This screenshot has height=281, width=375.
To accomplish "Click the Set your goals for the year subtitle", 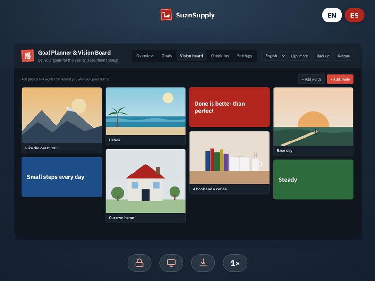I will (79, 60).
